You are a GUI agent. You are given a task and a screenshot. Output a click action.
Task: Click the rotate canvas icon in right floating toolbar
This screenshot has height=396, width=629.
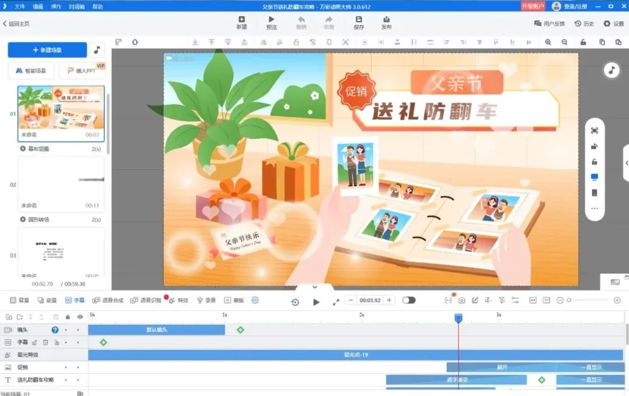[595, 146]
